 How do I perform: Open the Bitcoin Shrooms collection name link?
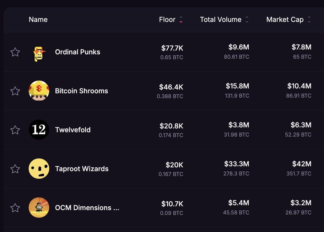pos(81,91)
